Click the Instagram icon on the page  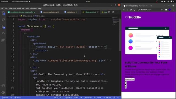126,87
